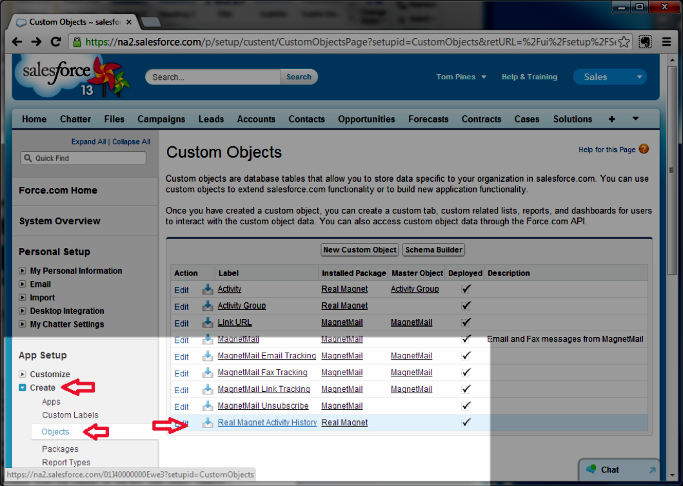Click the install icon beside MagnetMail Email Tracking
This screenshot has width=683, height=486.
(208, 356)
